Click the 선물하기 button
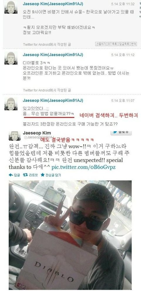 pos(101,44)
